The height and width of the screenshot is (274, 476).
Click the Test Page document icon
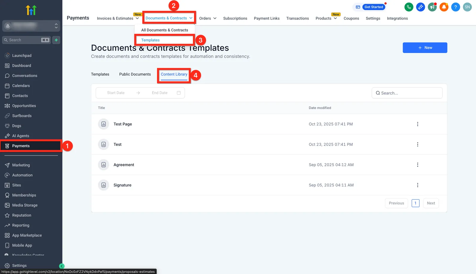(104, 124)
